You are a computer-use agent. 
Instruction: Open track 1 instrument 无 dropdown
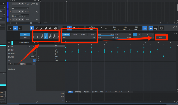[x=20, y=8]
